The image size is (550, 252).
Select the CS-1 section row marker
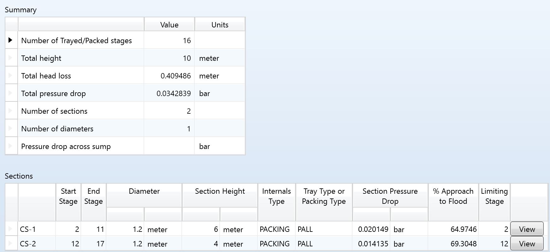[x=11, y=229]
